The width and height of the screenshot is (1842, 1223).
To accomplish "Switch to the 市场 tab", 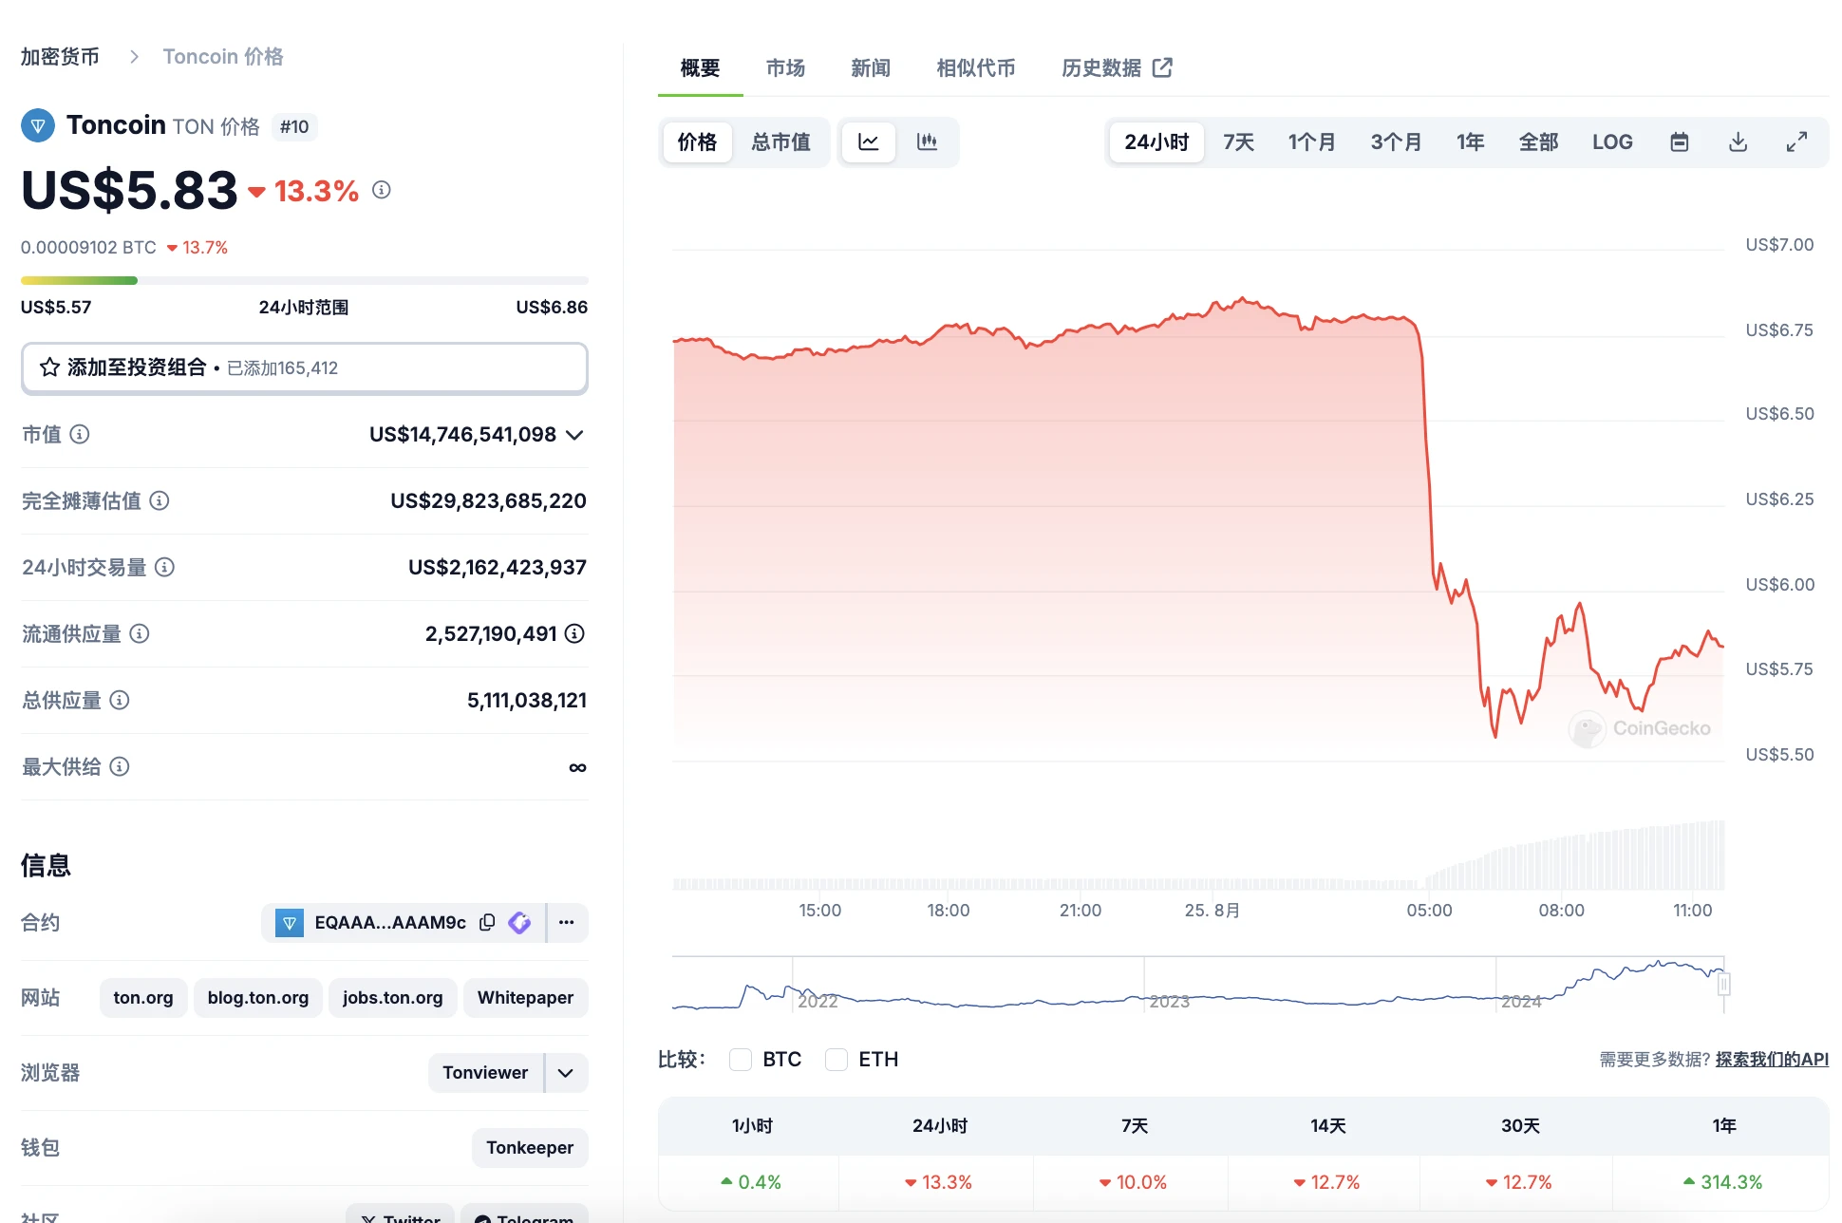I will tap(785, 68).
